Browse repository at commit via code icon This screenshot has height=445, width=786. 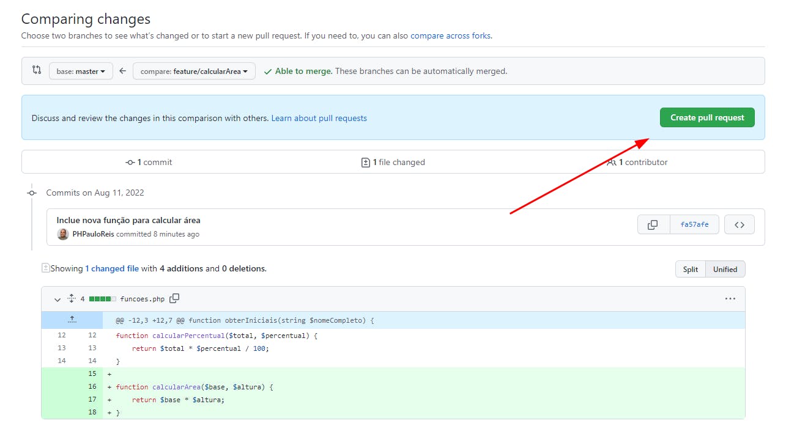click(739, 224)
